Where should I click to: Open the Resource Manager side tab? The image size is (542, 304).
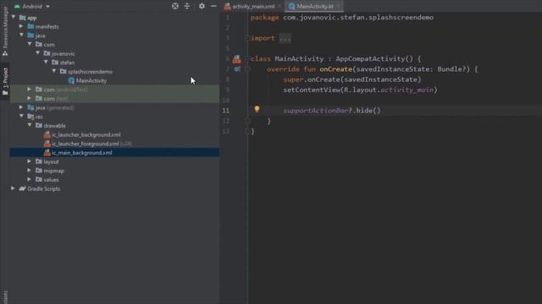[5, 31]
